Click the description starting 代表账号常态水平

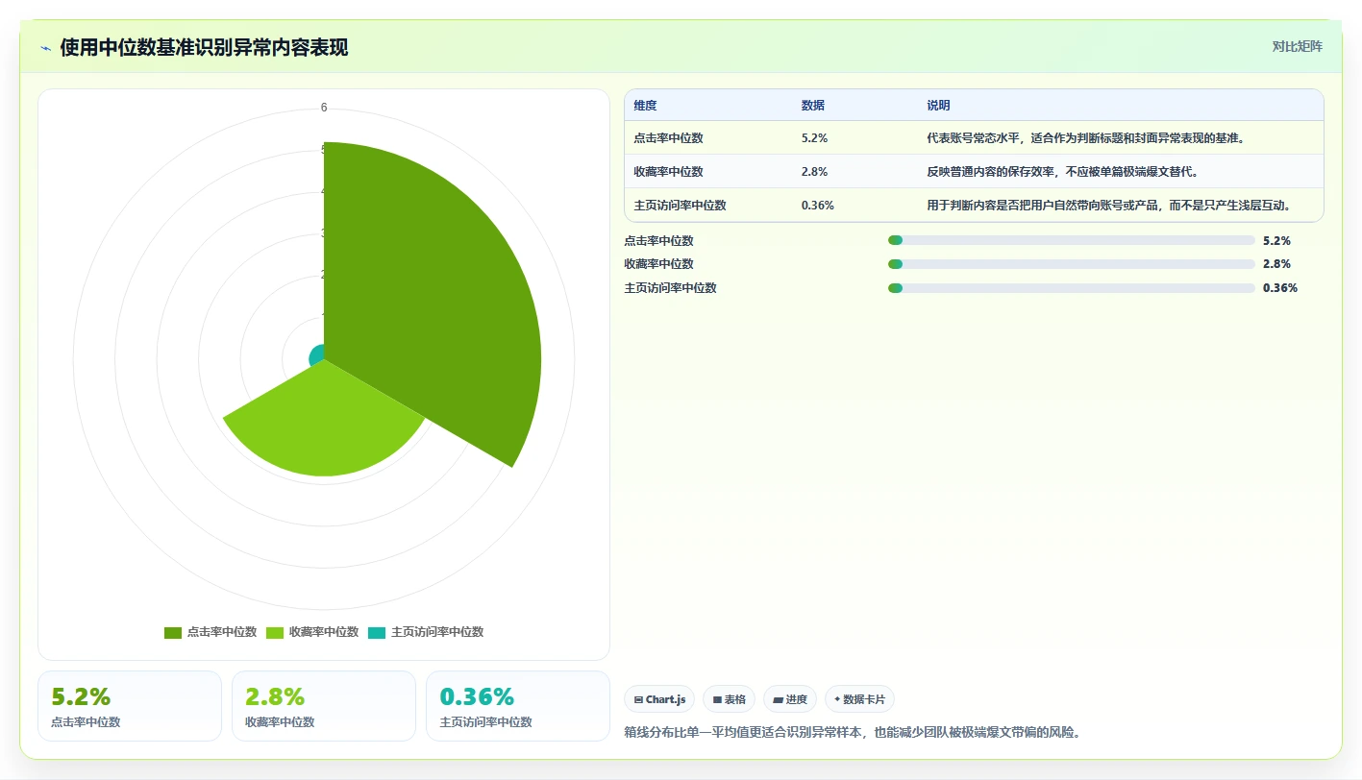[1086, 138]
